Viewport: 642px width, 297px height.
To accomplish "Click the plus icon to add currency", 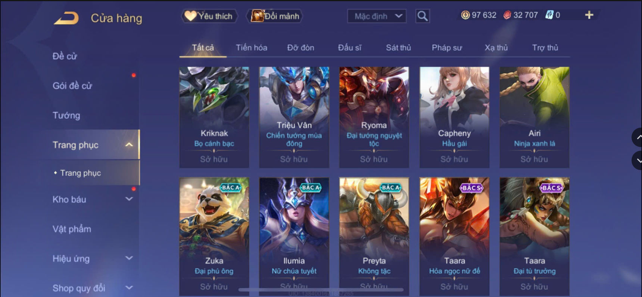I will pyautogui.click(x=589, y=15).
